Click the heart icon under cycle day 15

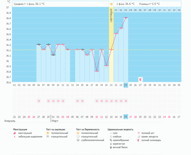click(x=82, y=101)
